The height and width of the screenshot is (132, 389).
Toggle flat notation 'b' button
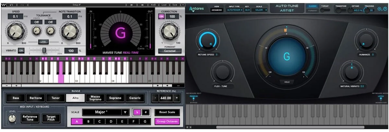pos(137,112)
